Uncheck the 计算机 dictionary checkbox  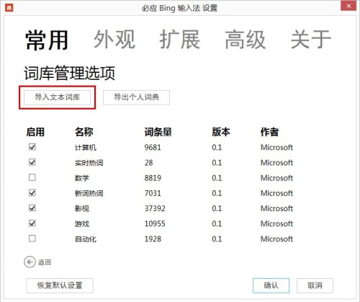pyautogui.click(x=32, y=147)
